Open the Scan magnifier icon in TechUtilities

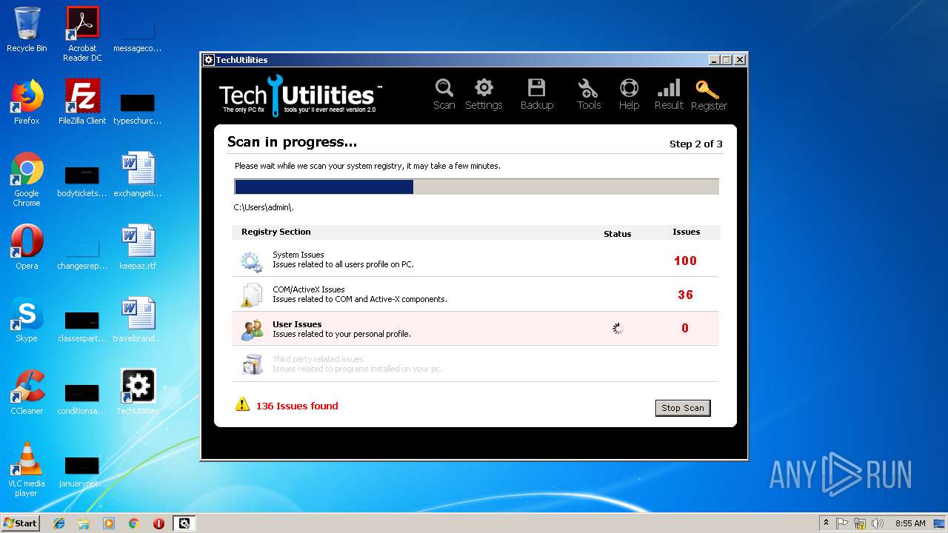click(444, 94)
